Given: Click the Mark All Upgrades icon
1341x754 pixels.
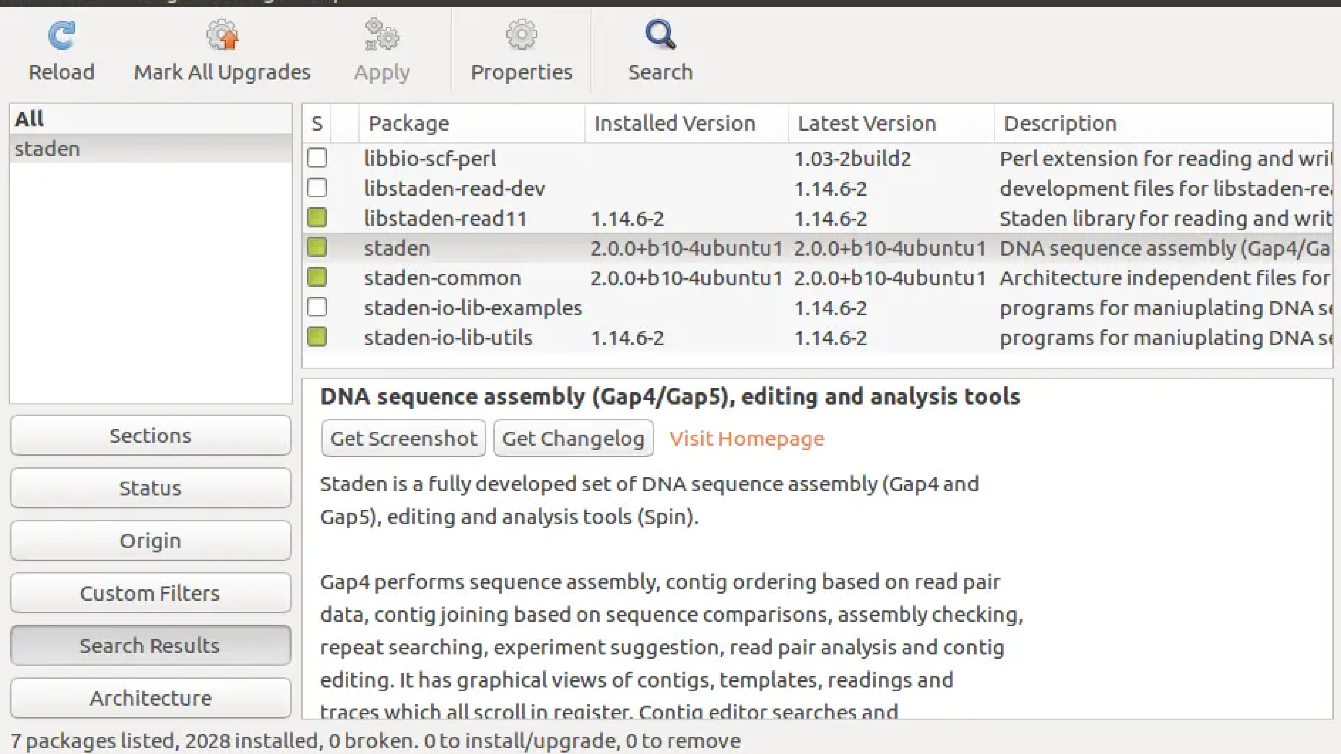Looking at the screenshot, I should [x=222, y=34].
